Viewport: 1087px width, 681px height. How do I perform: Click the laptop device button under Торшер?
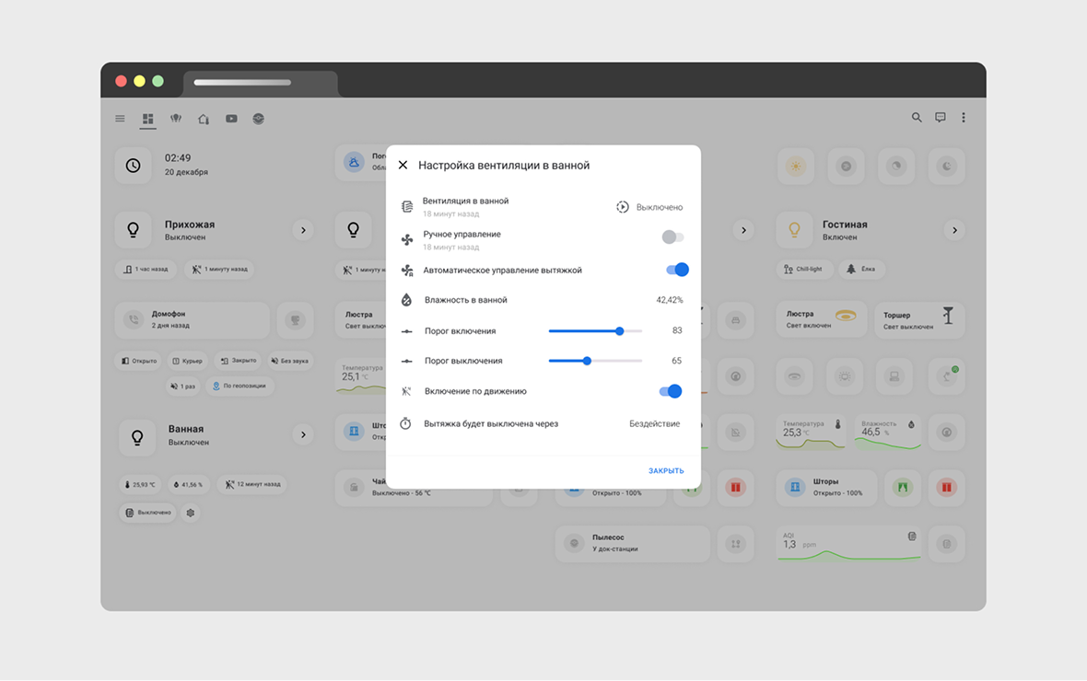(895, 377)
